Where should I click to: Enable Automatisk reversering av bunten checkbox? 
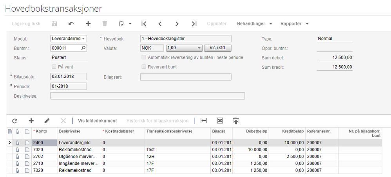click(144, 57)
